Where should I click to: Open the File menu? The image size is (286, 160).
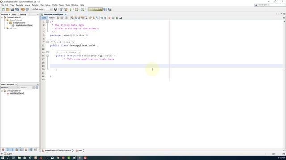tap(2, 5)
